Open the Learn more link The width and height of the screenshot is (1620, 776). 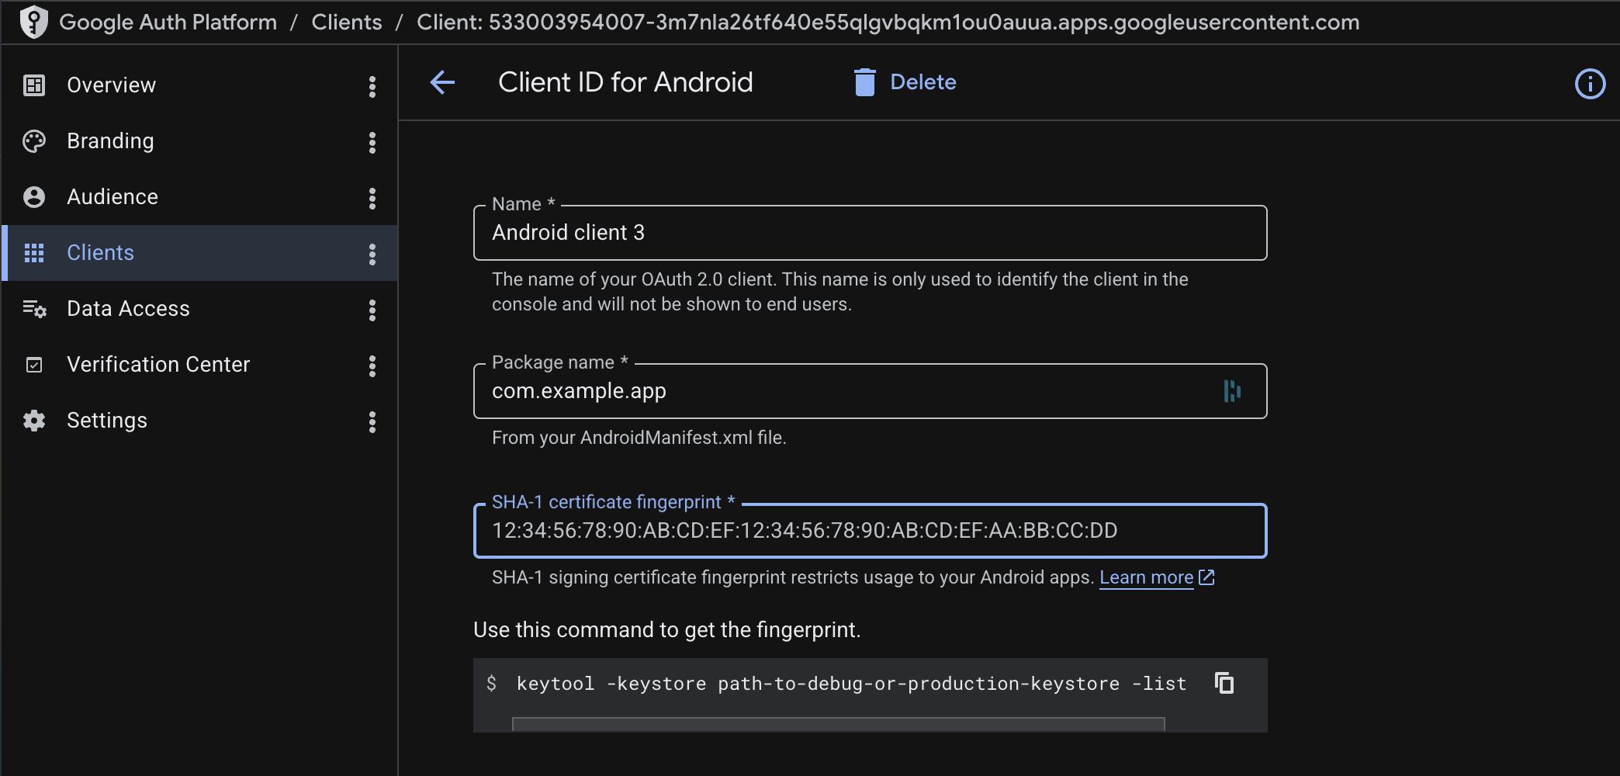pyautogui.click(x=1146, y=577)
